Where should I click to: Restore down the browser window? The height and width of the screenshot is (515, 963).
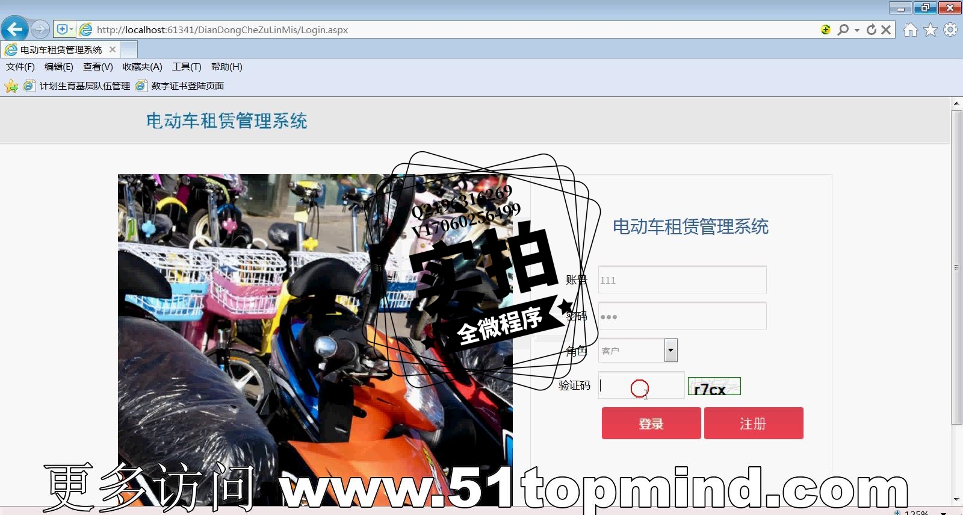pyautogui.click(x=925, y=8)
